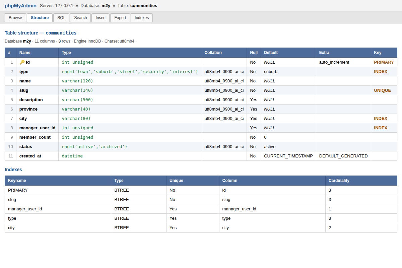The width and height of the screenshot is (402, 268).
Task: Select the Export tab
Action: [120, 18]
